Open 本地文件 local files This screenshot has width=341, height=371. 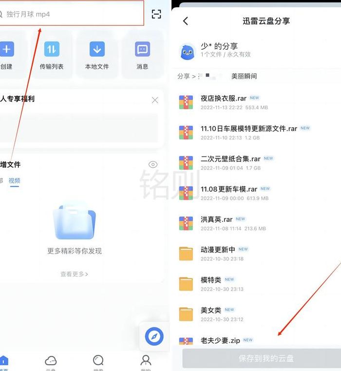97,56
